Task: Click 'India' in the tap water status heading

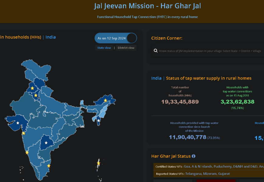Action: point(156,78)
